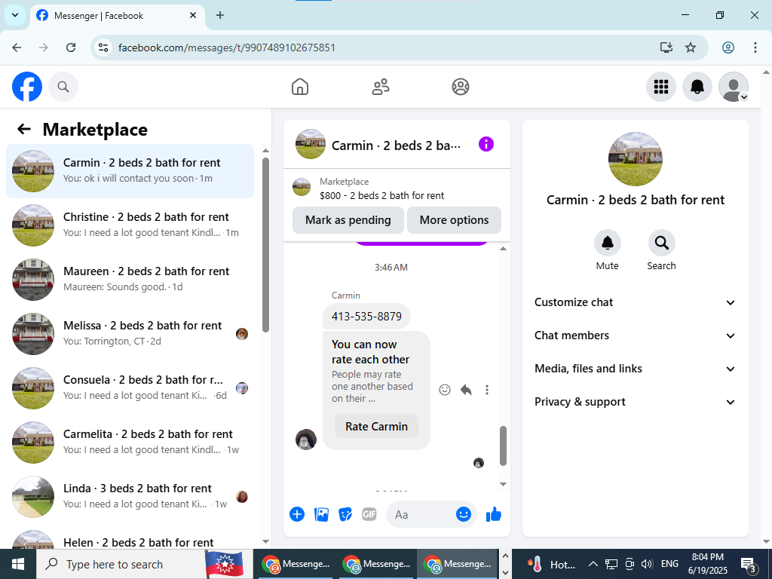Show hidden system tray icons chevron

(593, 564)
